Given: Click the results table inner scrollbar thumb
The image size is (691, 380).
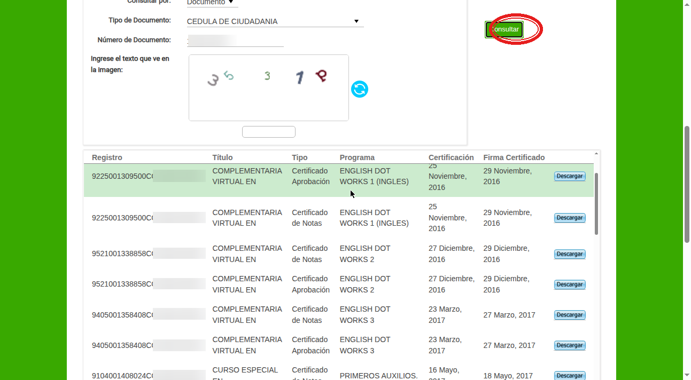Looking at the screenshot, I should (596, 203).
